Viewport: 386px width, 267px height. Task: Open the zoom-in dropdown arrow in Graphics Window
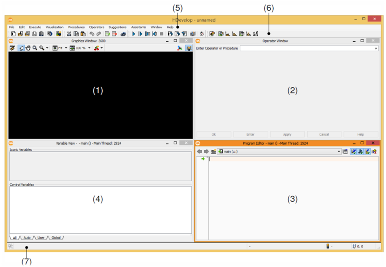pyautogui.click(x=47, y=48)
